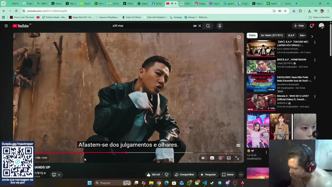This screenshot has width=332, height=187.
Task: Open Discord from taskbar
Action: [227, 183]
